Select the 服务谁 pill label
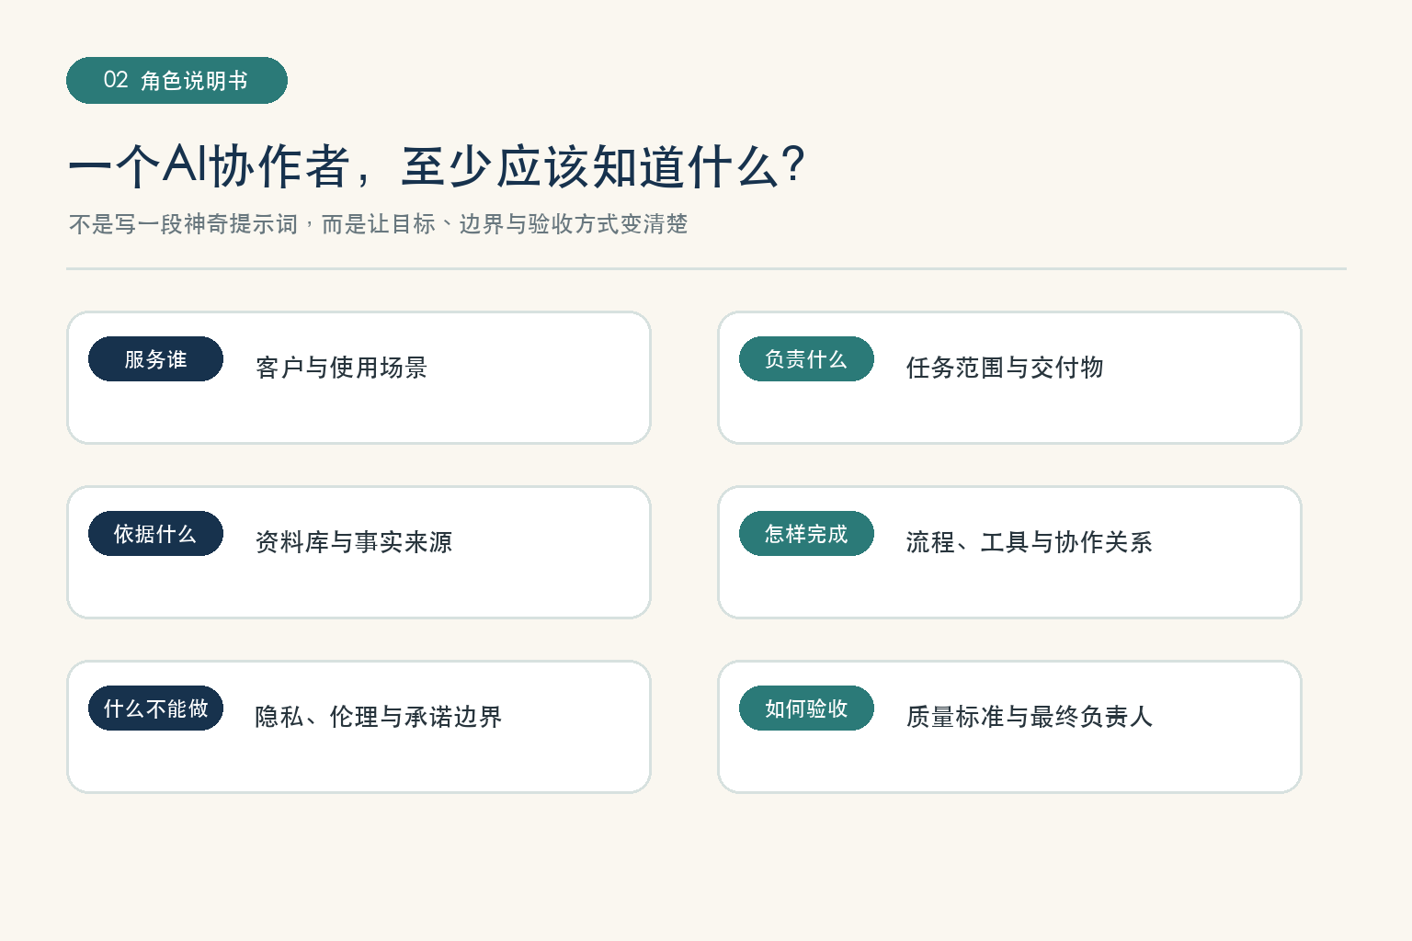The height and width of the screenshot is (941, 1412). tap(155, 359)
